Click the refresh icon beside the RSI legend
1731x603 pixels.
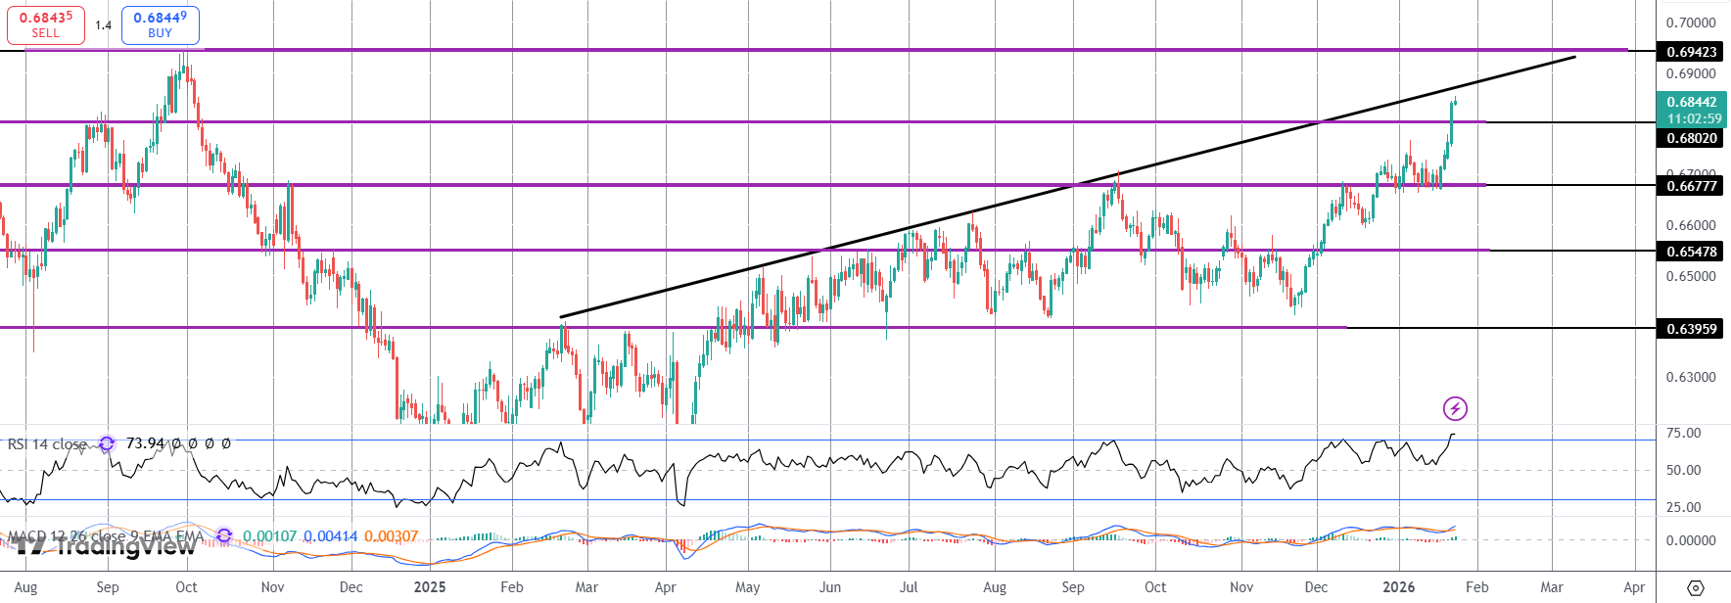click(107, 443)
